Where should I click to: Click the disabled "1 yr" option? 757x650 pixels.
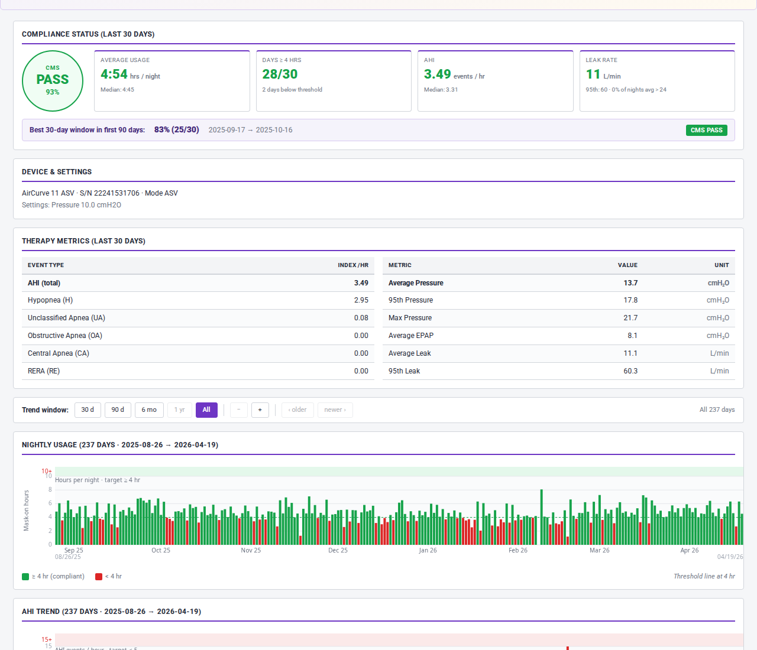tap(179, 409)
